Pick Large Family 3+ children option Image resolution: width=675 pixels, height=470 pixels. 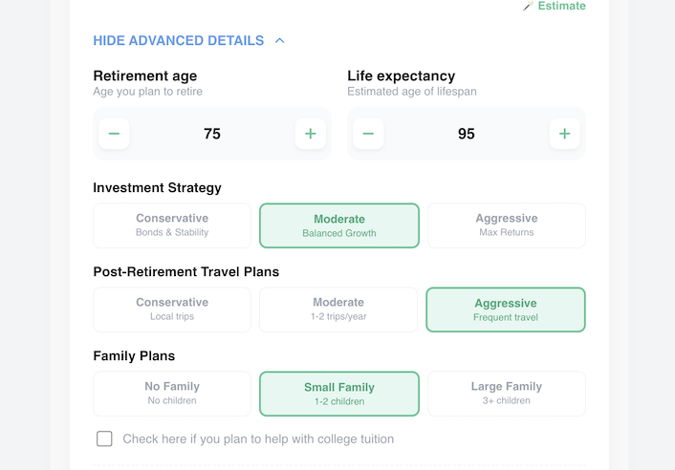[x=507, y=394]
